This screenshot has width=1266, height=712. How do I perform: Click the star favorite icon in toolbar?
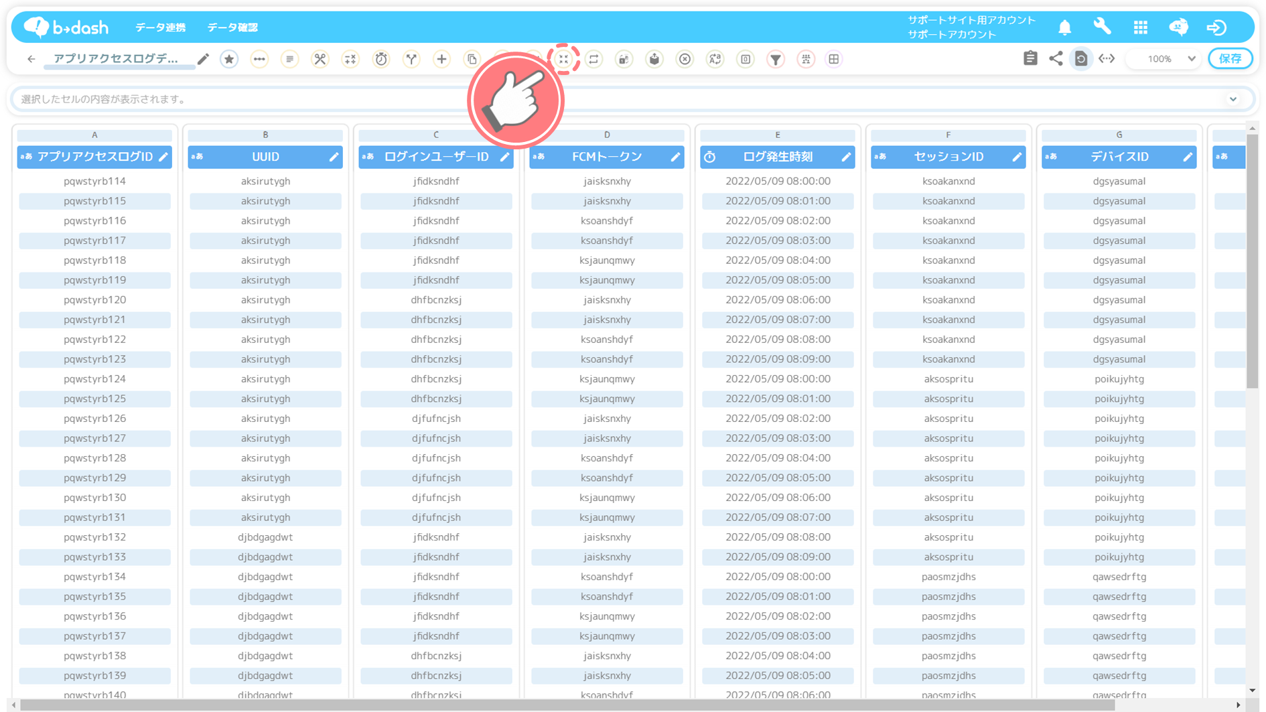point(229,59)
